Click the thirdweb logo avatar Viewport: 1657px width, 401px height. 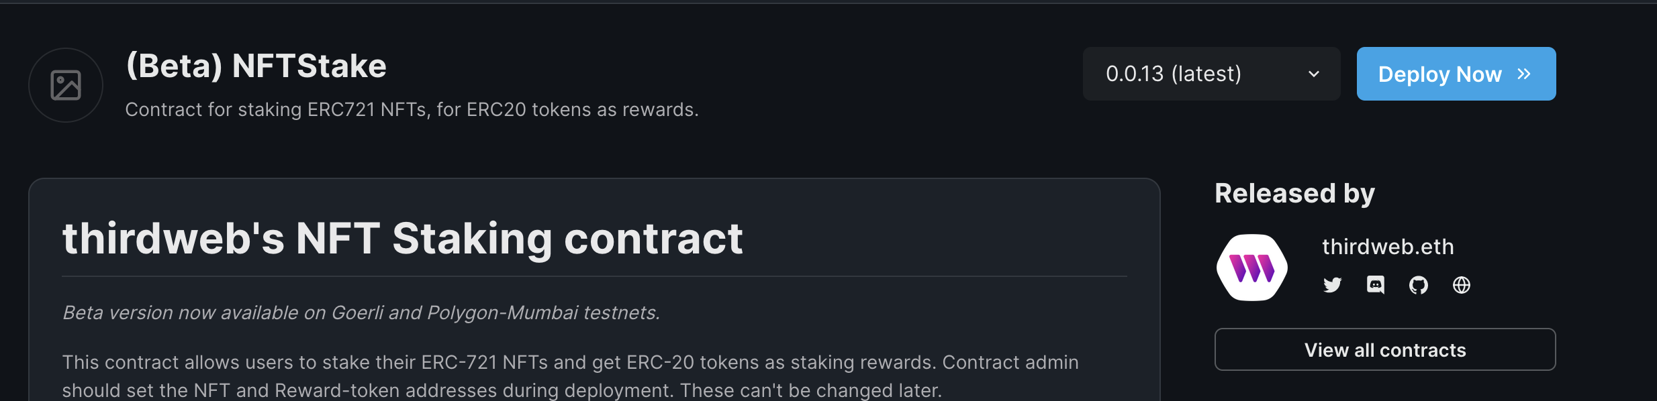(x=1252, y=268)
